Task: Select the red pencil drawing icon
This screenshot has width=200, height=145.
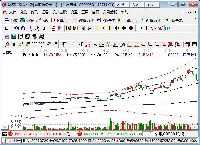Action: (x=7, y=44)
